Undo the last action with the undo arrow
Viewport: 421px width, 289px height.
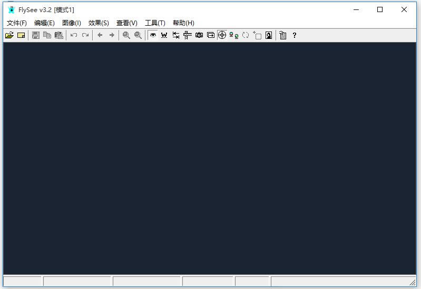point(74,35)
